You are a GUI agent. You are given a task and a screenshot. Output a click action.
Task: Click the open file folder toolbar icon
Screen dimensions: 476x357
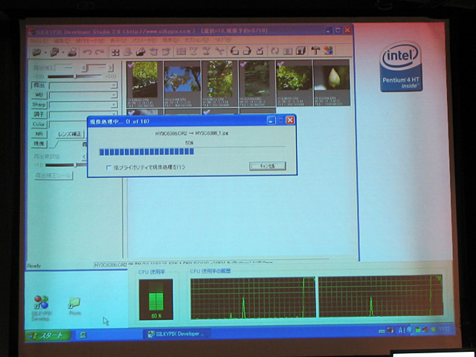pos(37,52)
